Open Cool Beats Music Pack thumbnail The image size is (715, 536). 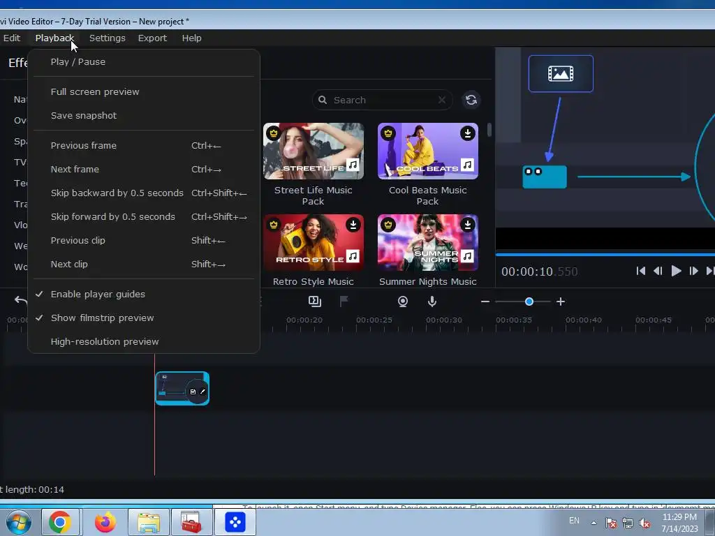coord(428,151)
